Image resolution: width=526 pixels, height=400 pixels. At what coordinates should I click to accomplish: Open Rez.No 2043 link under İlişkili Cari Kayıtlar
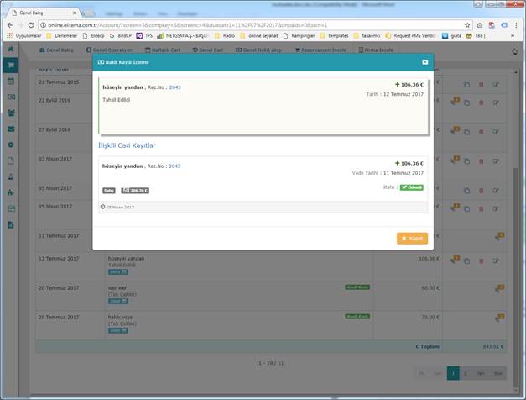pos(174,166)
